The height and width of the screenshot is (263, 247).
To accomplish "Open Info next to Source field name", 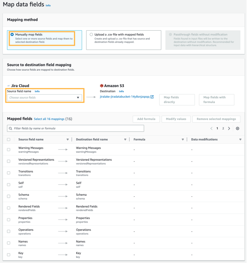I will click(37, 91).
